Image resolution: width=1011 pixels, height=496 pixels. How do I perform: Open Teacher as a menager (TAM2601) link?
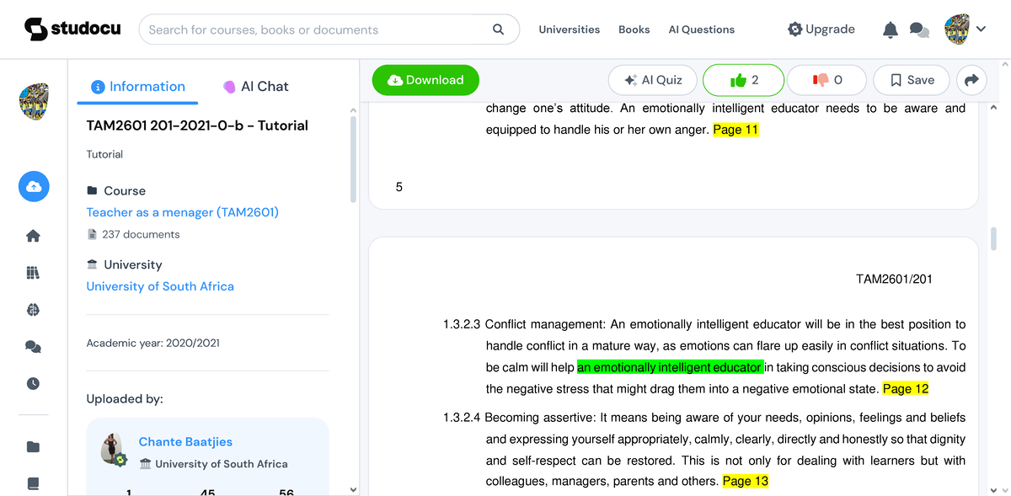click(182, 212)
